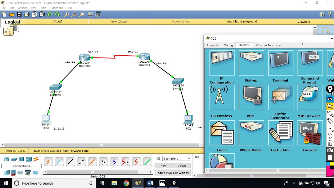Click the taskbar search box
Image resolution: width=334 pixels, height=188 pixels.
click(x=54, y=183)
